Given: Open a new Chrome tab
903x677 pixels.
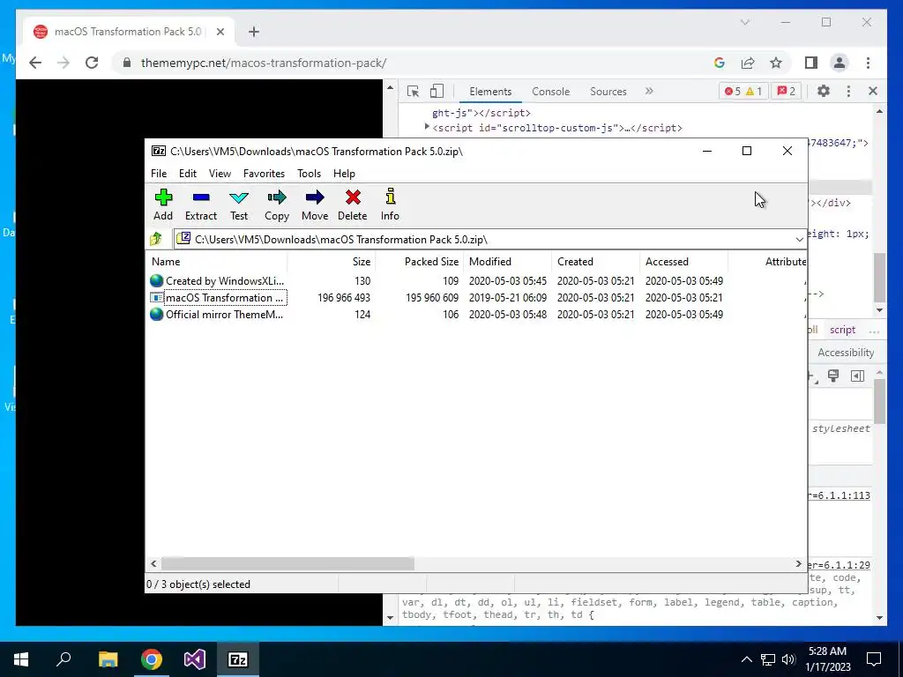Looking at the screenshot, I should [x=254, y=32].
